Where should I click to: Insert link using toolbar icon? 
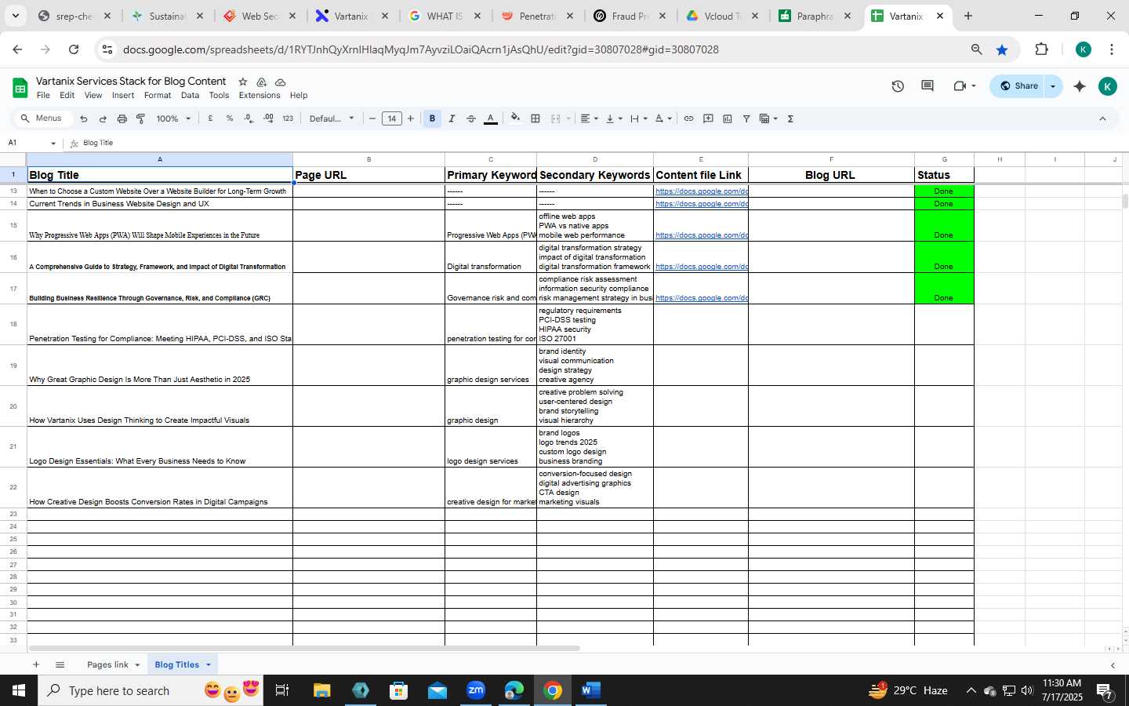click(688, 118)
